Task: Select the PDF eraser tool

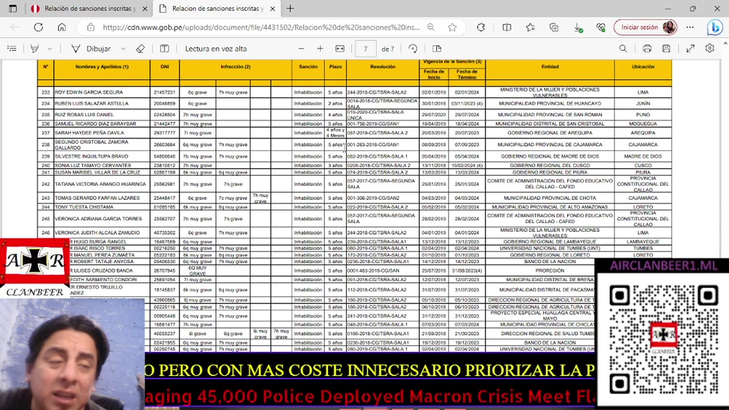Action: tap(140, 49)
